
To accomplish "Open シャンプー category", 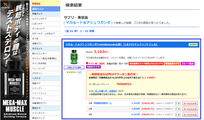I will [x=46, y=88].
